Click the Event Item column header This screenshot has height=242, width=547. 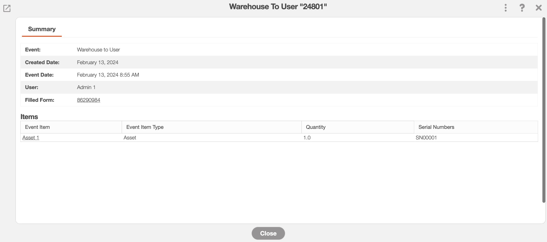coord(37,127)
